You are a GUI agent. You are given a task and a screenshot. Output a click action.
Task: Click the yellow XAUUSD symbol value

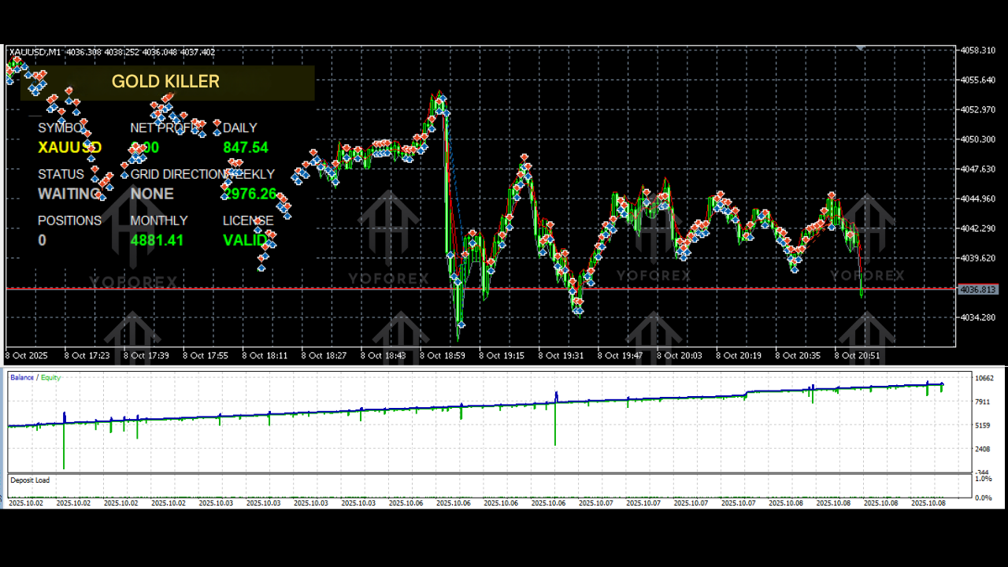pyautogui.click(x=69, y=147)
